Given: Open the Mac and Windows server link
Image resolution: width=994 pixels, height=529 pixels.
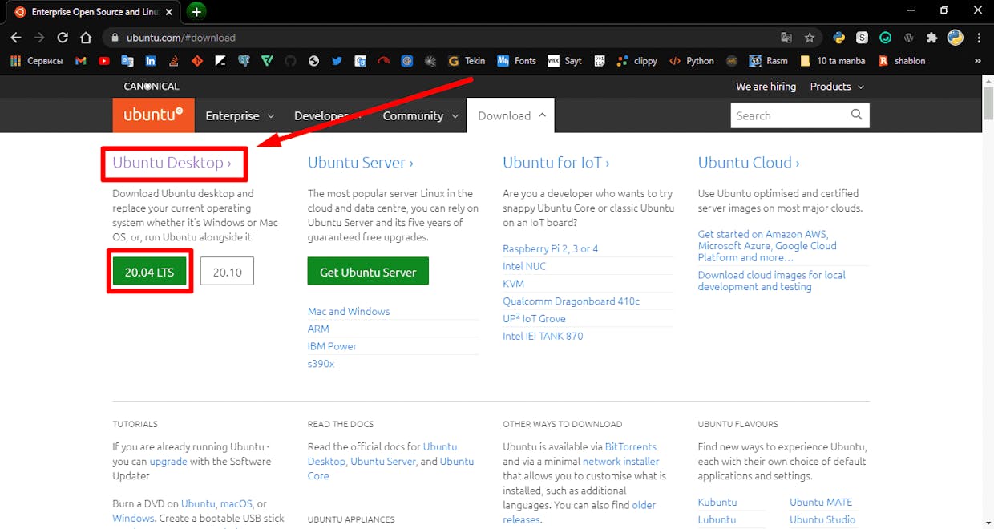Looking at the screenshot, I should pyautogui.click(x=349, y=311).
